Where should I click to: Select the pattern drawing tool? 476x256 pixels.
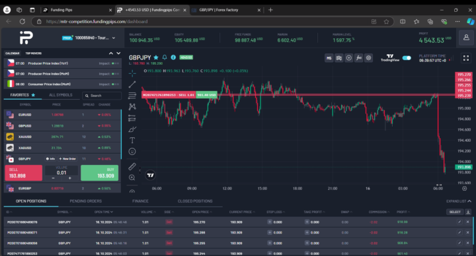(132, 107)
